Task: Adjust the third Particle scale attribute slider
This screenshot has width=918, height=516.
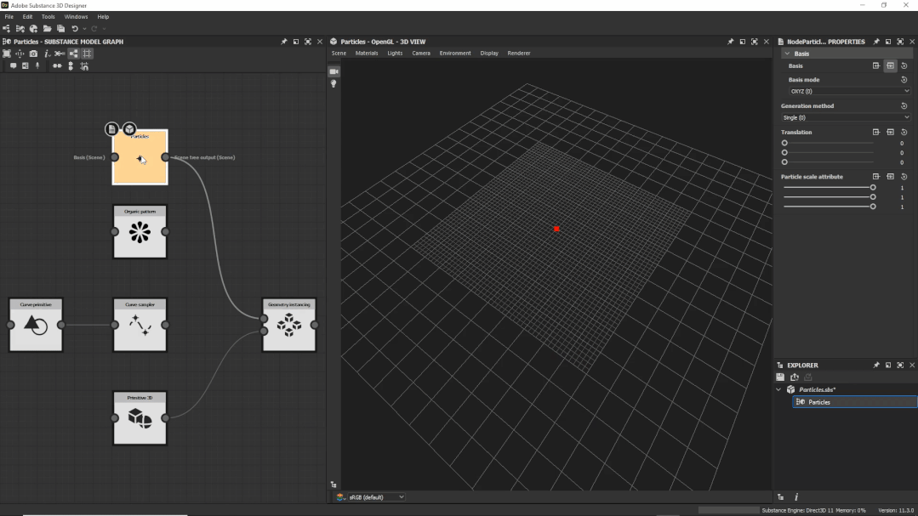Action: coord(829,207)
